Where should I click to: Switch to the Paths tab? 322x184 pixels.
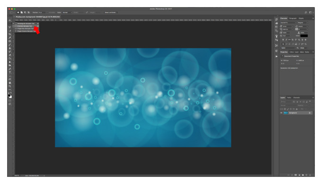289,97
